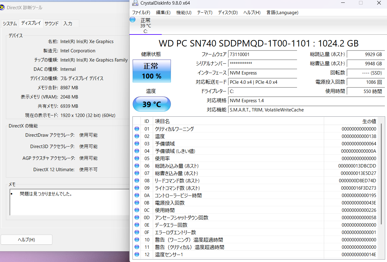This screenshot has width=387, height=262.
Task: Click status orb for 0F エラーログエントリー数
Action: [x=137, y=232]
